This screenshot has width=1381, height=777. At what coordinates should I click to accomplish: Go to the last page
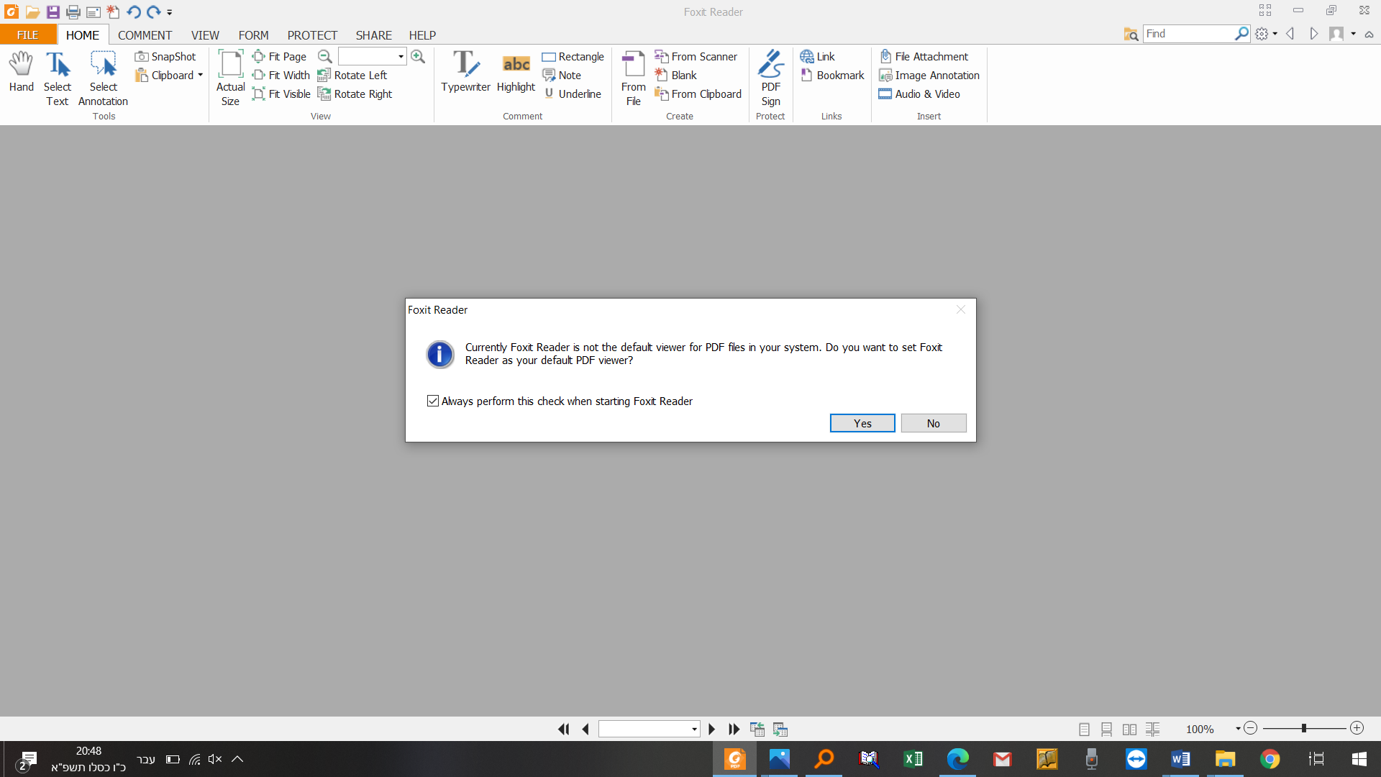[734, 729]
